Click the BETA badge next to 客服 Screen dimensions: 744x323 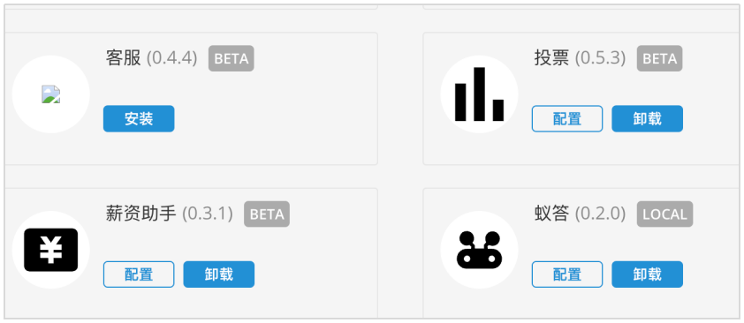coord(232,58)
